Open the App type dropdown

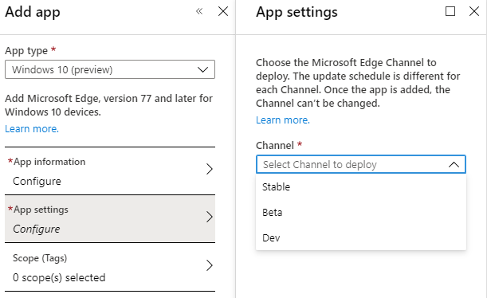110,69
